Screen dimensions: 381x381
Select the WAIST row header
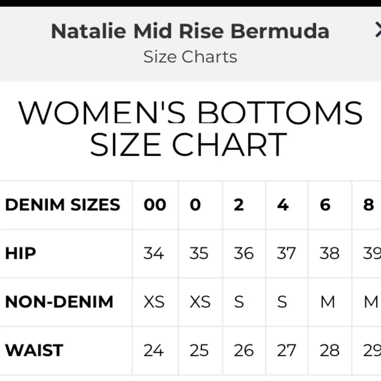click(34, 350)
